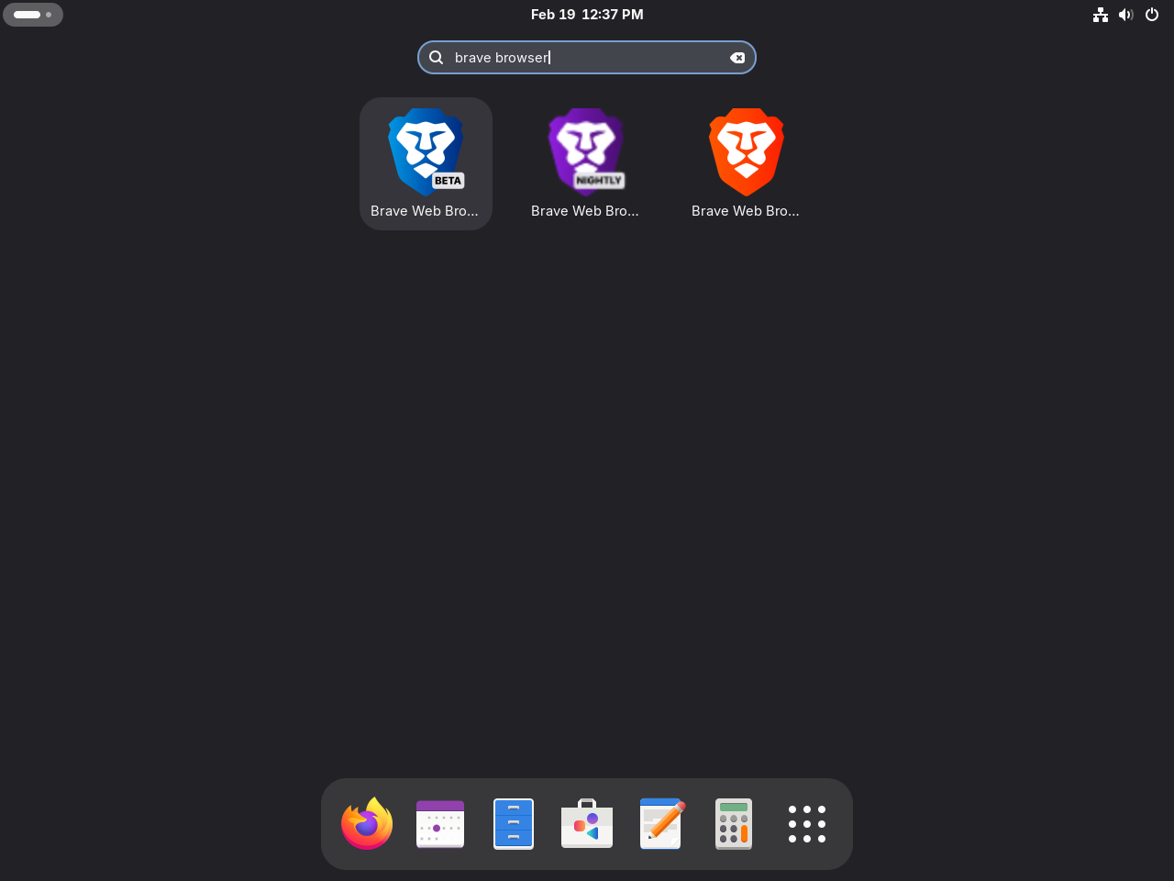Select the highlighted Brave Beta result tile

tap(426, 163)
